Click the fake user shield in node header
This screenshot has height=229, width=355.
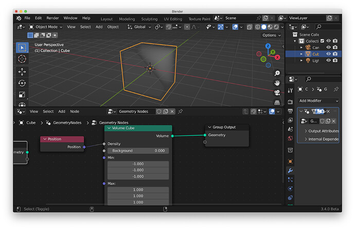159,111
